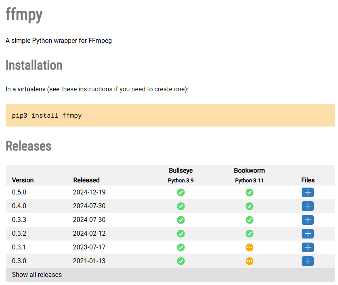This screenshot has width=338, height=285.
Task: Click Bullseye green check for 0.3.0
Action: coord(181,261)
